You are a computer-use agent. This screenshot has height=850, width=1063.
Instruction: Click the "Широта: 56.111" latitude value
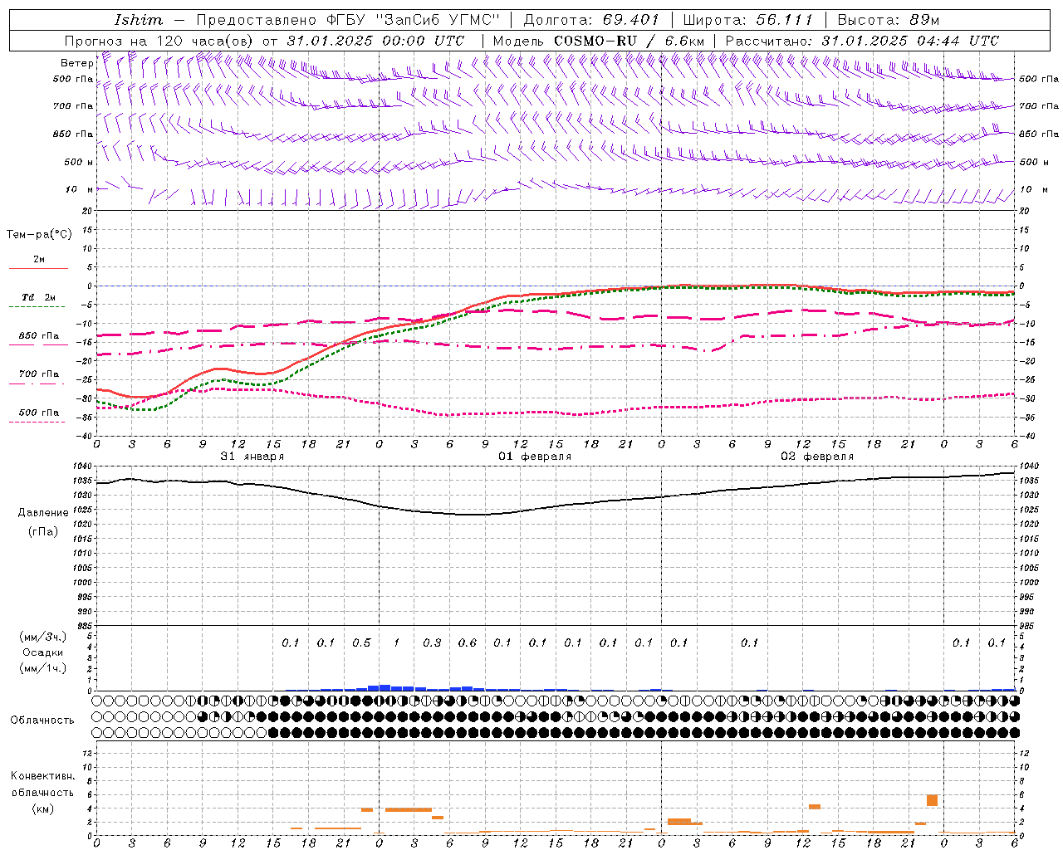747,20
